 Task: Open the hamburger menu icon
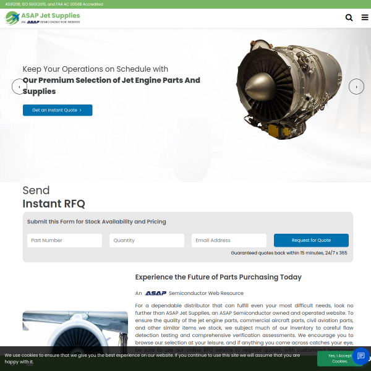pyautogui.click(x=365, y=17)
